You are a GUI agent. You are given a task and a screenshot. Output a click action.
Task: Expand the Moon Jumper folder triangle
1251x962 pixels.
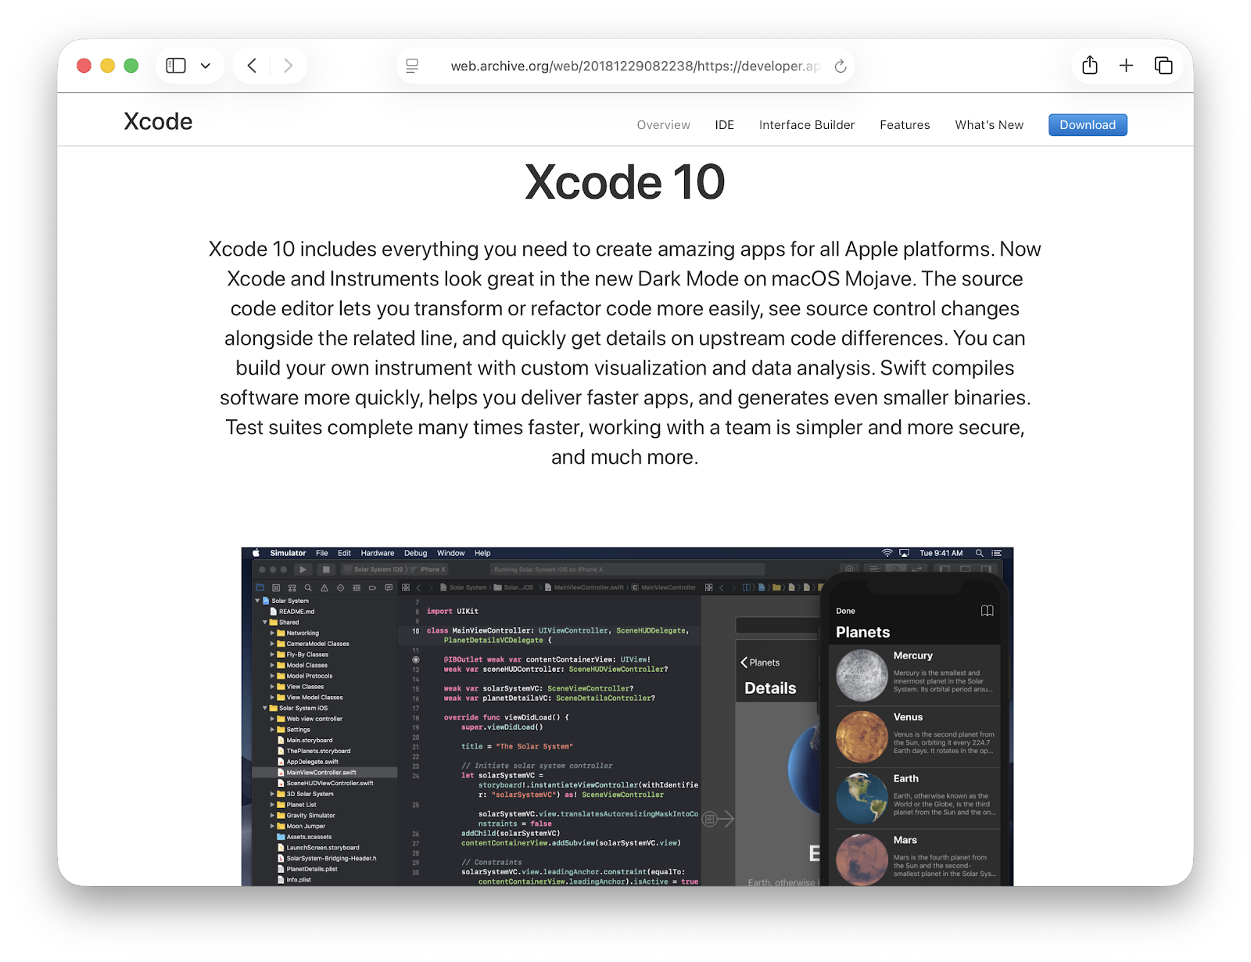click(273, 826)
